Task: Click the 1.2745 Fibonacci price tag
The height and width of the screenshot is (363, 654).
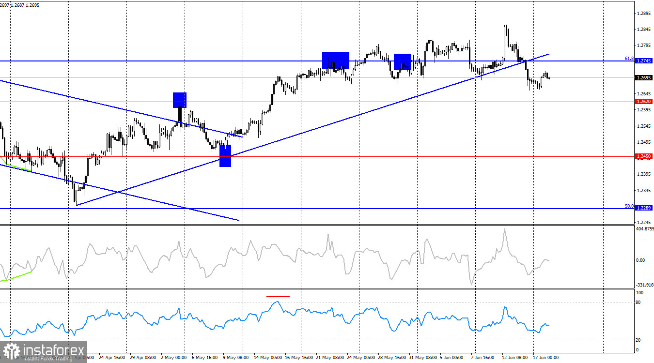Action: point(643,61)
